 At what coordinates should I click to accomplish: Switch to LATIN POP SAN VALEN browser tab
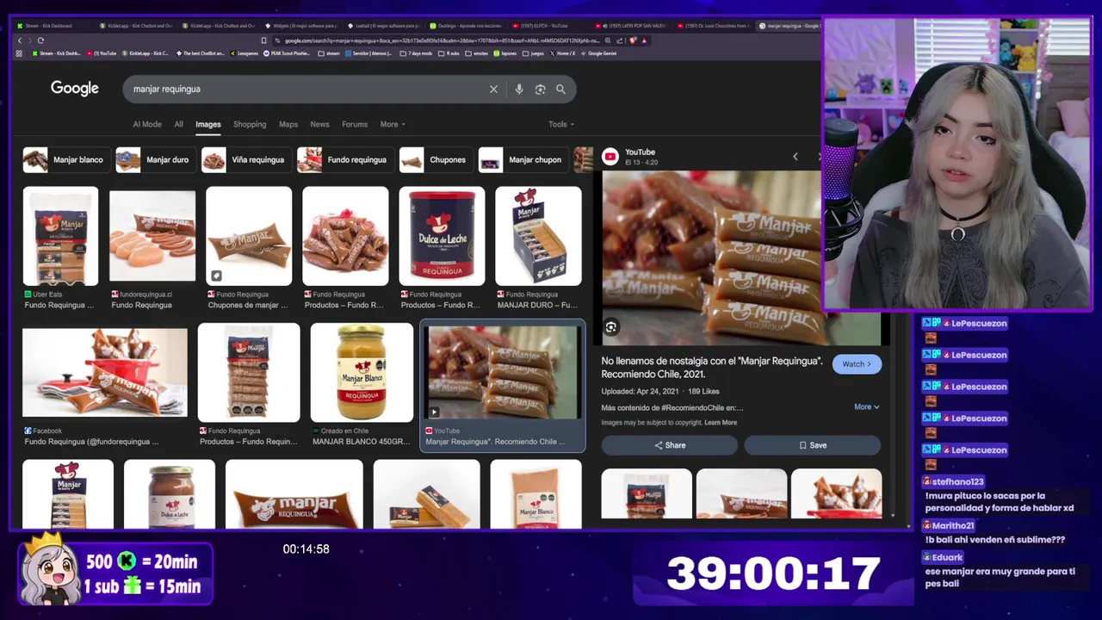[x=630, y=26]
